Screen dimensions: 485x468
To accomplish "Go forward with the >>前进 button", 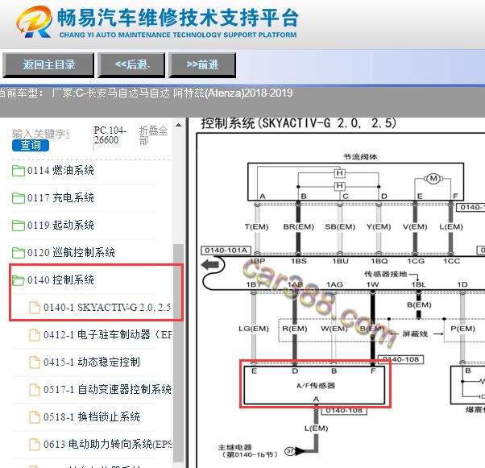I will pyautogui.click(x=202, y=65).
